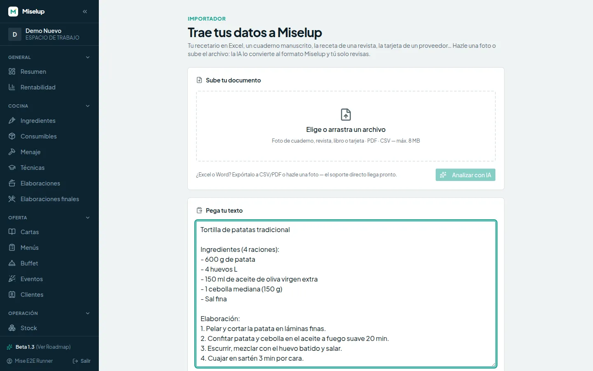The width and height of the screenshot is (593, 371).
Task: Click the Resumen dashboard icon
Action: [x=12, y=72]
